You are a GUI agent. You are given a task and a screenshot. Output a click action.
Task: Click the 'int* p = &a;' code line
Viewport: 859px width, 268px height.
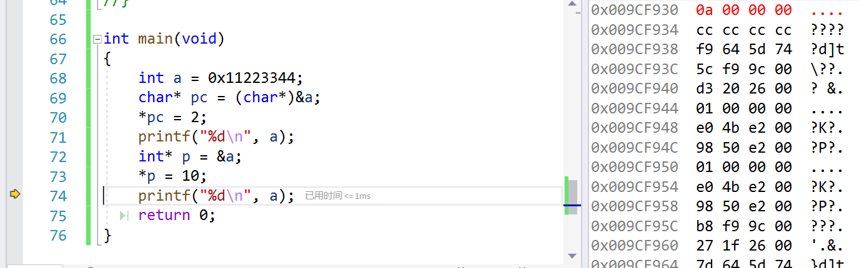(x=190, y=156)
